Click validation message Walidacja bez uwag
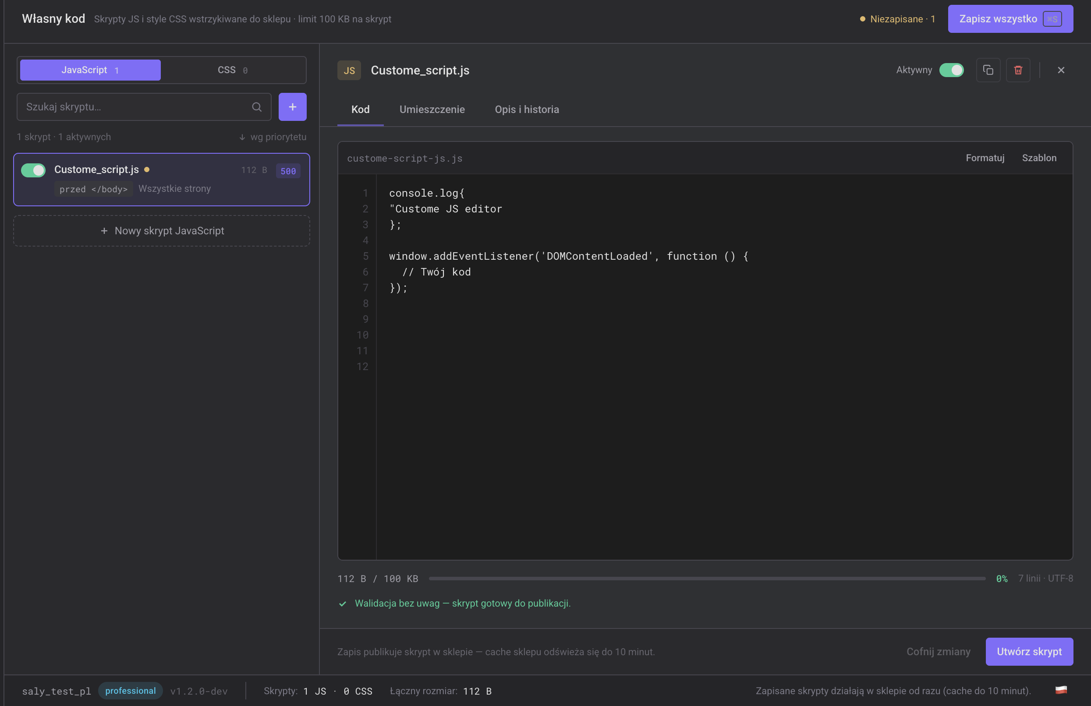This screenshot has width=1091, height=706. (x=463, y=604)
